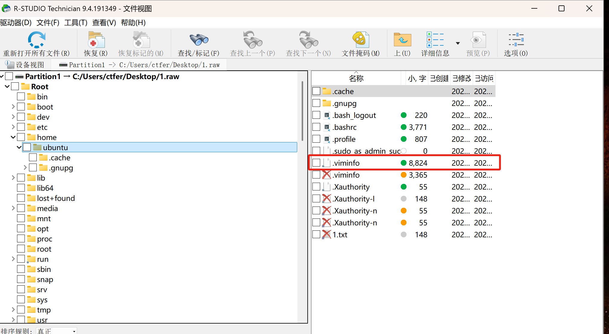This screenshot has width=609, height=334.
Task: Click the Details view (详细信息) icon
Action: [x=435, y=40]
